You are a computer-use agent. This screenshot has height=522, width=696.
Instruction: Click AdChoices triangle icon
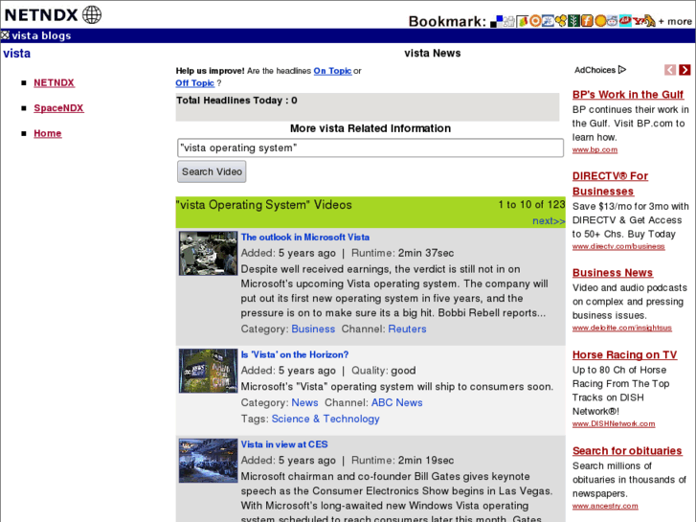tap(622, 70)
